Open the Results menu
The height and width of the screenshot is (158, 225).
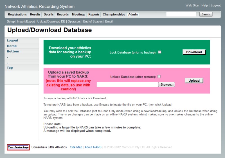pos(35,15)
